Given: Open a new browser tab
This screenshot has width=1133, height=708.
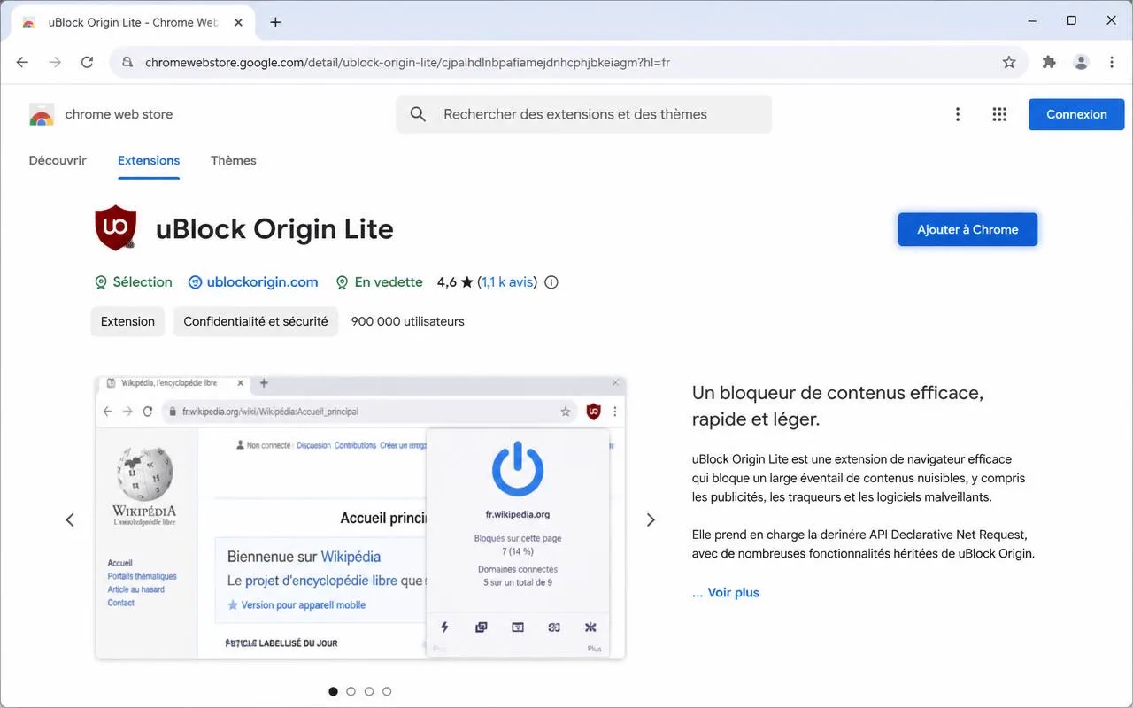Looking at the screenshot, I should coord(275,22).
